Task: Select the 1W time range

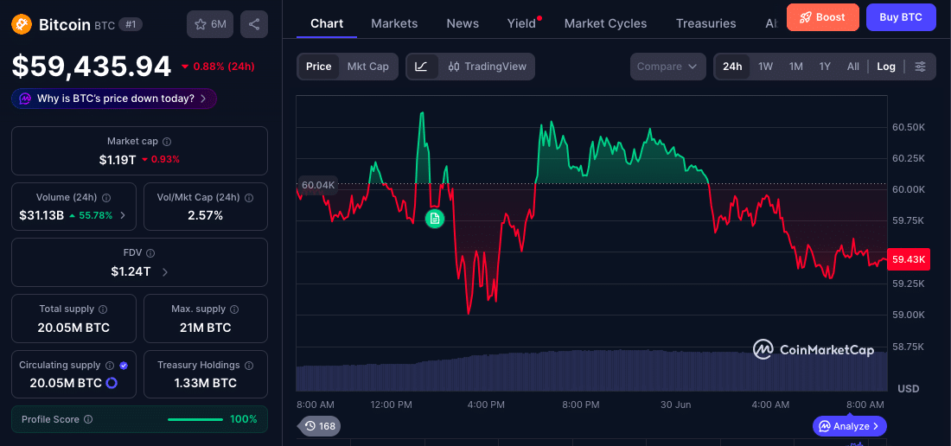Action: (765, 67)
